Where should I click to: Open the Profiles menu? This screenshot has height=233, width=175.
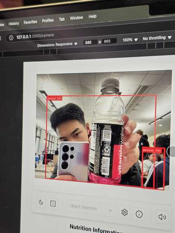point(48,21)
